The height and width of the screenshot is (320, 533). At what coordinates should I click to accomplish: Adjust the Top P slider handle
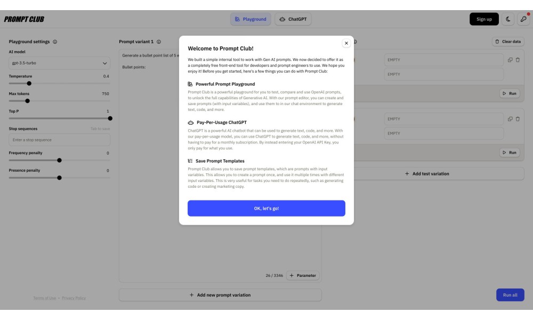coord(110,118)
